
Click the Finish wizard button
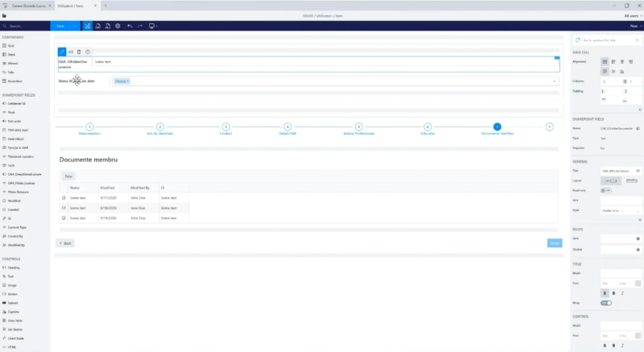(x=555, y=243)
